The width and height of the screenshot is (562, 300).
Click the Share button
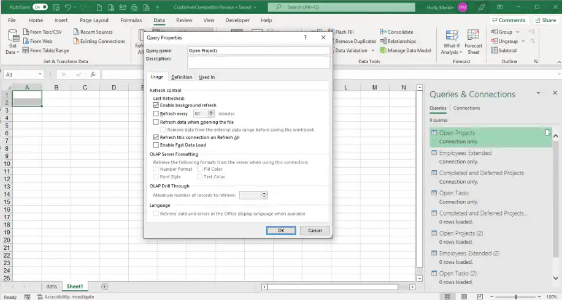(x=545, y=20)
